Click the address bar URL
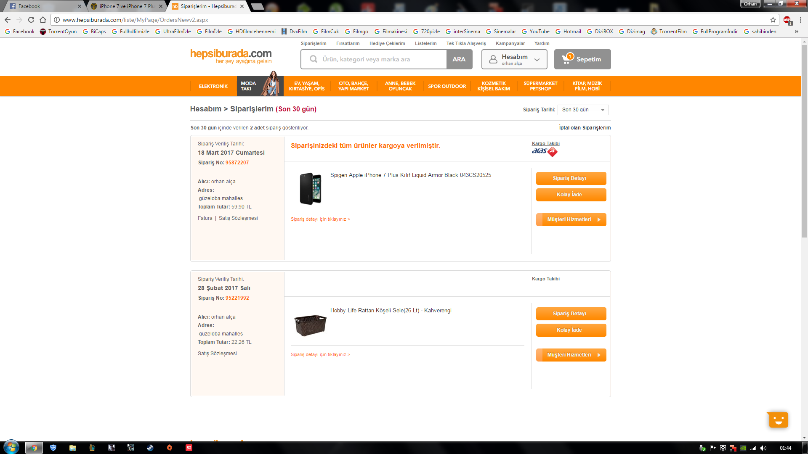This screenshot has height=454, width=808. (x=135, y=20)
